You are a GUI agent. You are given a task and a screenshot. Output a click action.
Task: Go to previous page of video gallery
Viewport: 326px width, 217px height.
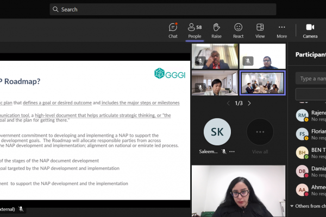[x=228, y=103]
